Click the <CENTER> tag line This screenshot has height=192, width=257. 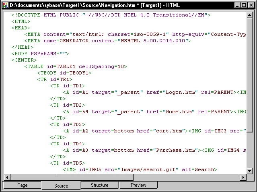(24, 60)
